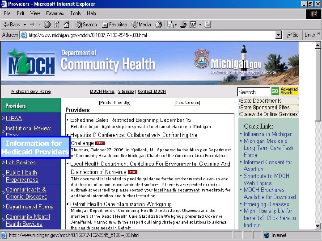The height and width of the screenshot is (241, 322).
Task: Click the Windows flag logo throbber
Action: pyautogui.click(x=314, y=14)
